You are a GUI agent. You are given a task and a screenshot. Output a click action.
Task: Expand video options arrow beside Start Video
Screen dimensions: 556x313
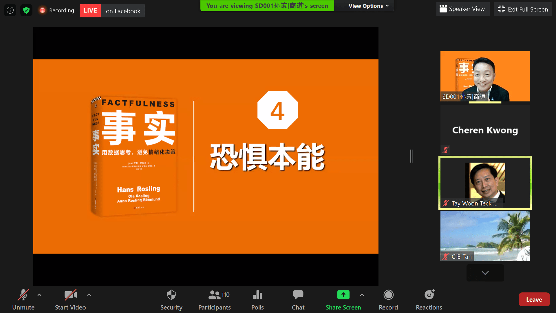click(x=89, y=295)
